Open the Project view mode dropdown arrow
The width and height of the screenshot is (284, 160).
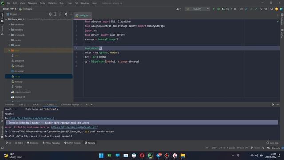click(x=20, y=14)
